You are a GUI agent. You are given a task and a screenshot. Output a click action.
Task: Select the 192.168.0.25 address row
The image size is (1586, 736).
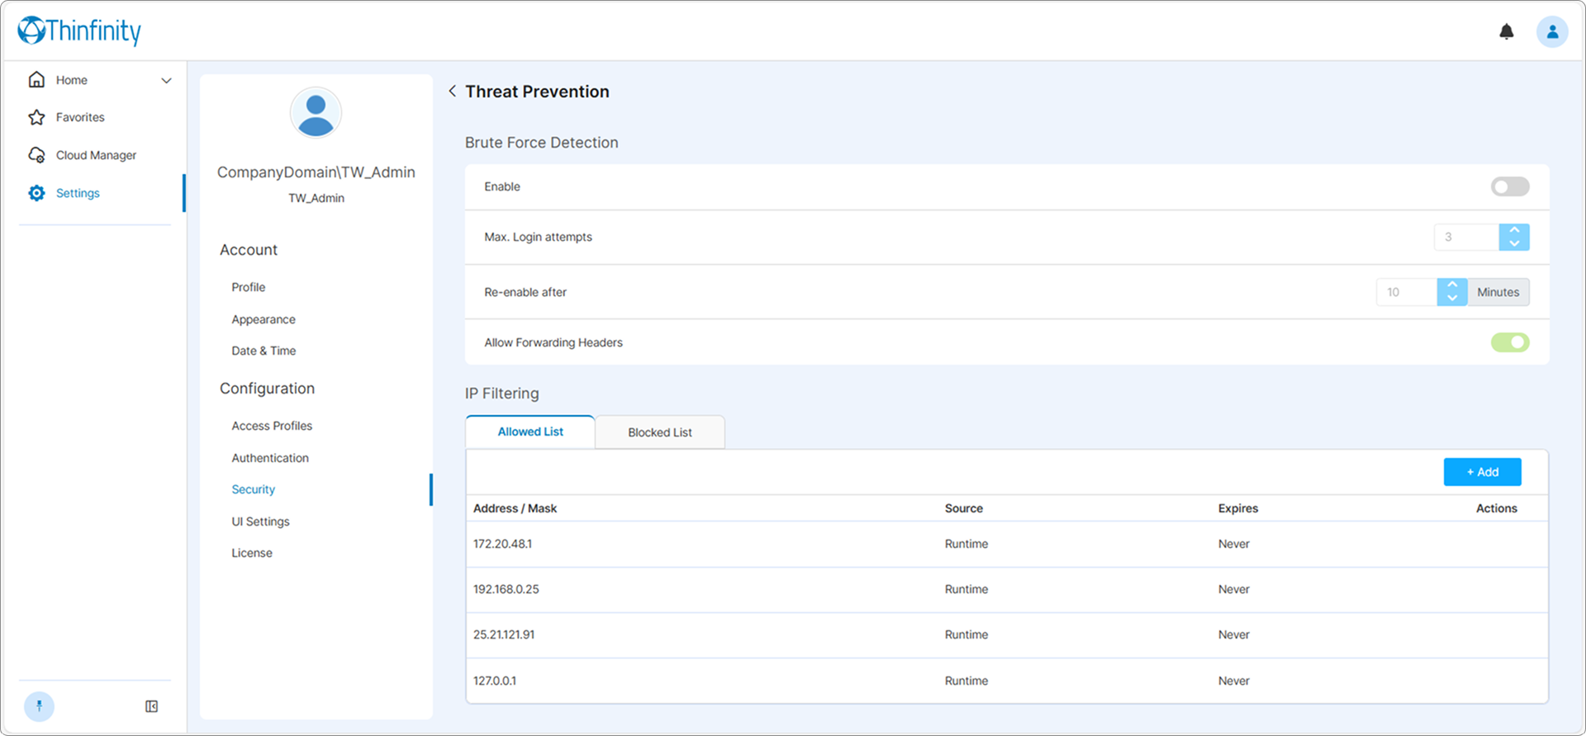coord(1007,589)
